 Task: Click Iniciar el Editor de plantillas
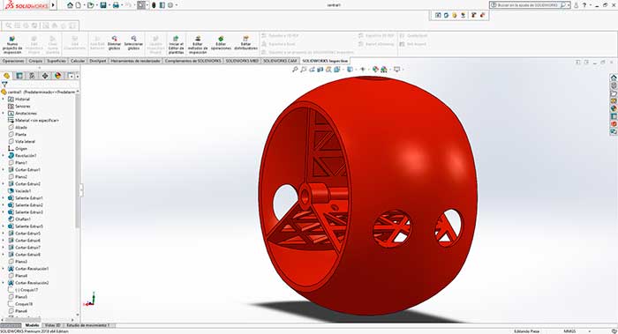pos(177,45)
